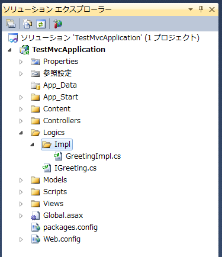Click the Scripts folder icon
222x257 pixels.
[x=36, y=192]
